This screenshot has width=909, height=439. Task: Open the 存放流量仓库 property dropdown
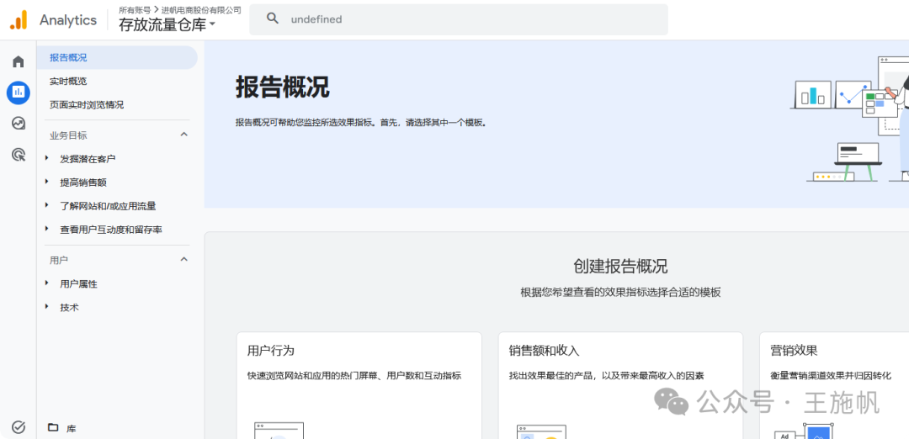click(167, 25)
